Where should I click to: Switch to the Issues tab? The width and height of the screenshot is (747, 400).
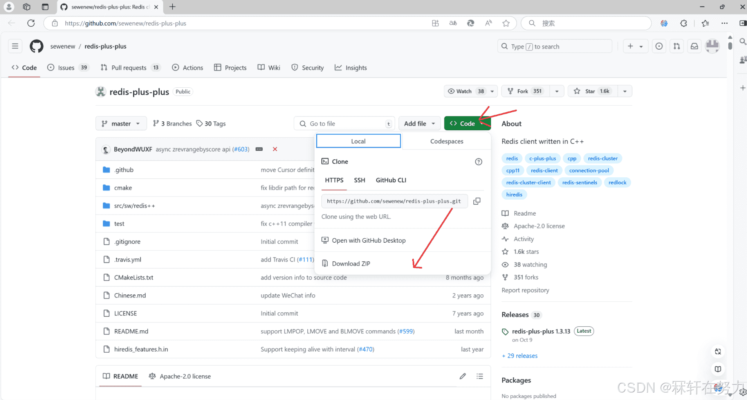[x=68, y=67]
